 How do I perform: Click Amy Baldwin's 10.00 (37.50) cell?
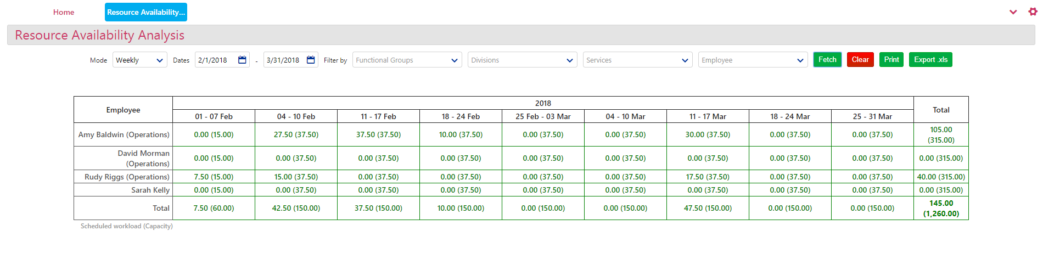click(461, 134)
